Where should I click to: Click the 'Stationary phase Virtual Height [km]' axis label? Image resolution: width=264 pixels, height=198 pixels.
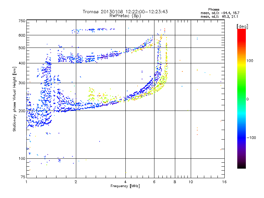tap(14, 99)
